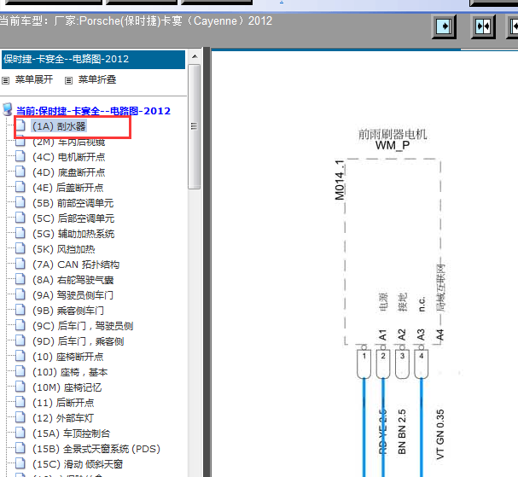Click the list icon beside 菜单折叠
This screenshot has height=477, width=518.
[68, 80]
